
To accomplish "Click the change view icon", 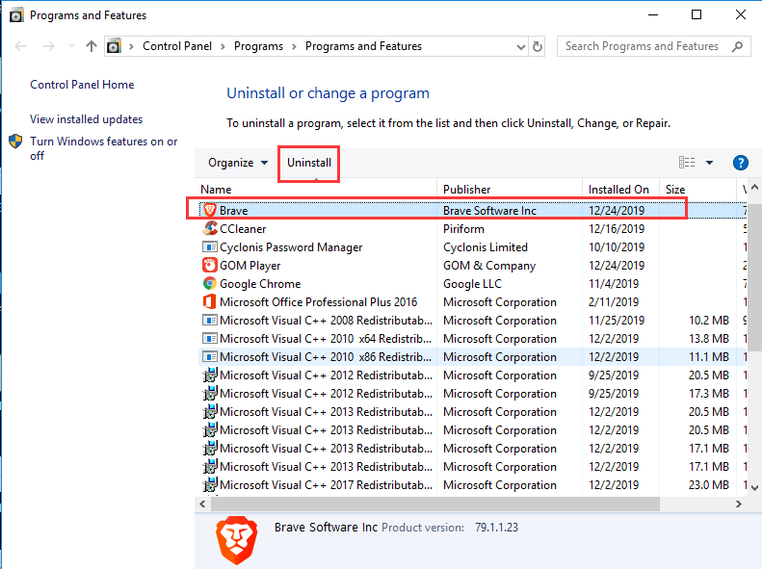I will 687,162.
